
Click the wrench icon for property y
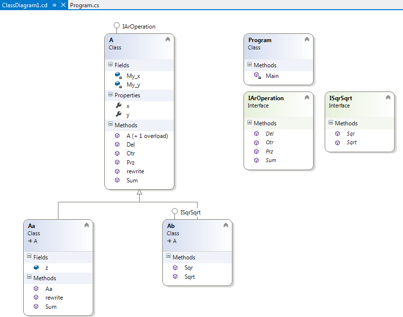(118, 114)
